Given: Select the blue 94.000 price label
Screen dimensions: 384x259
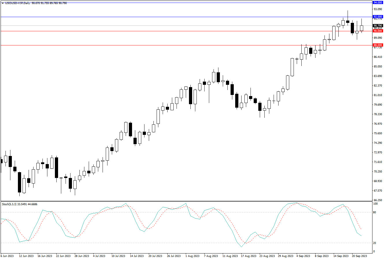Looking at the screenshot, I should (378, 2).
